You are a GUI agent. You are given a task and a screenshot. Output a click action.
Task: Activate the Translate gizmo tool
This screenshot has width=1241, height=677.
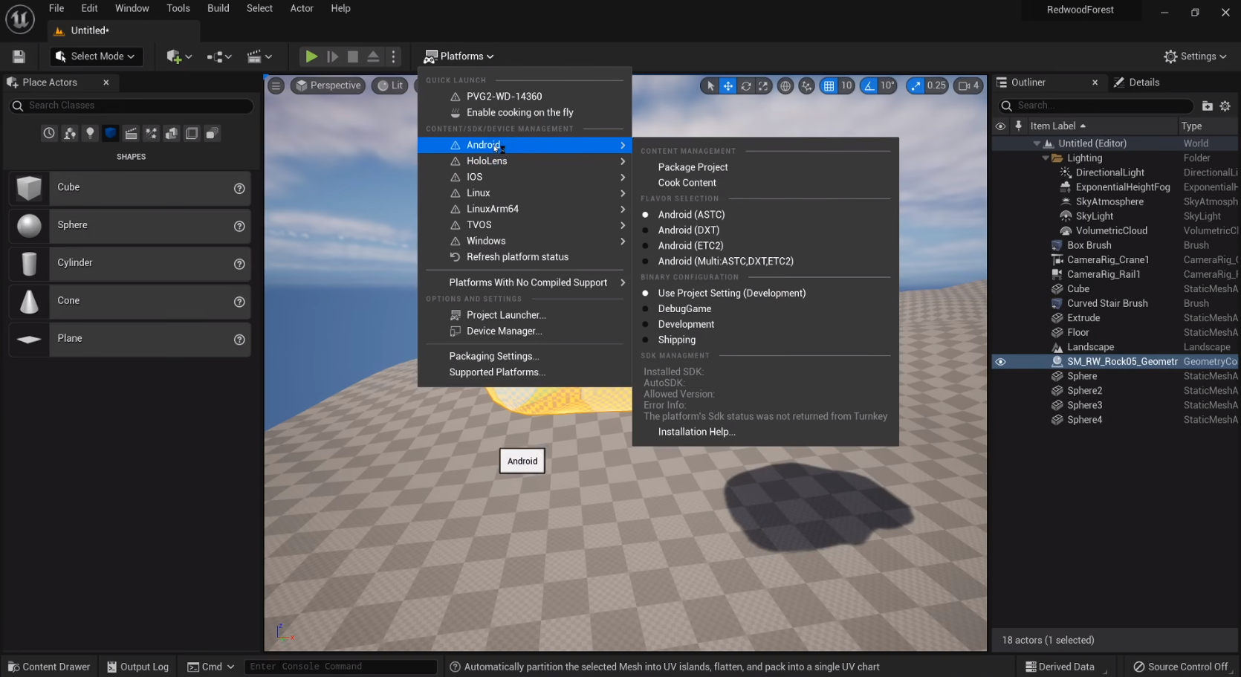tap(728, 86)
